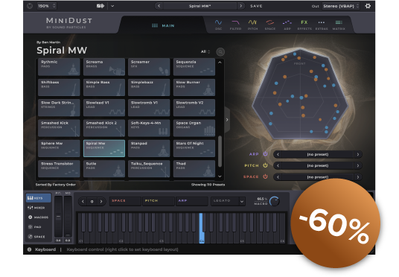Image resolution: width=399 pixels, height=277 pixels.
Task: Select the Stars Of Night preset
Action: point(194,148)
